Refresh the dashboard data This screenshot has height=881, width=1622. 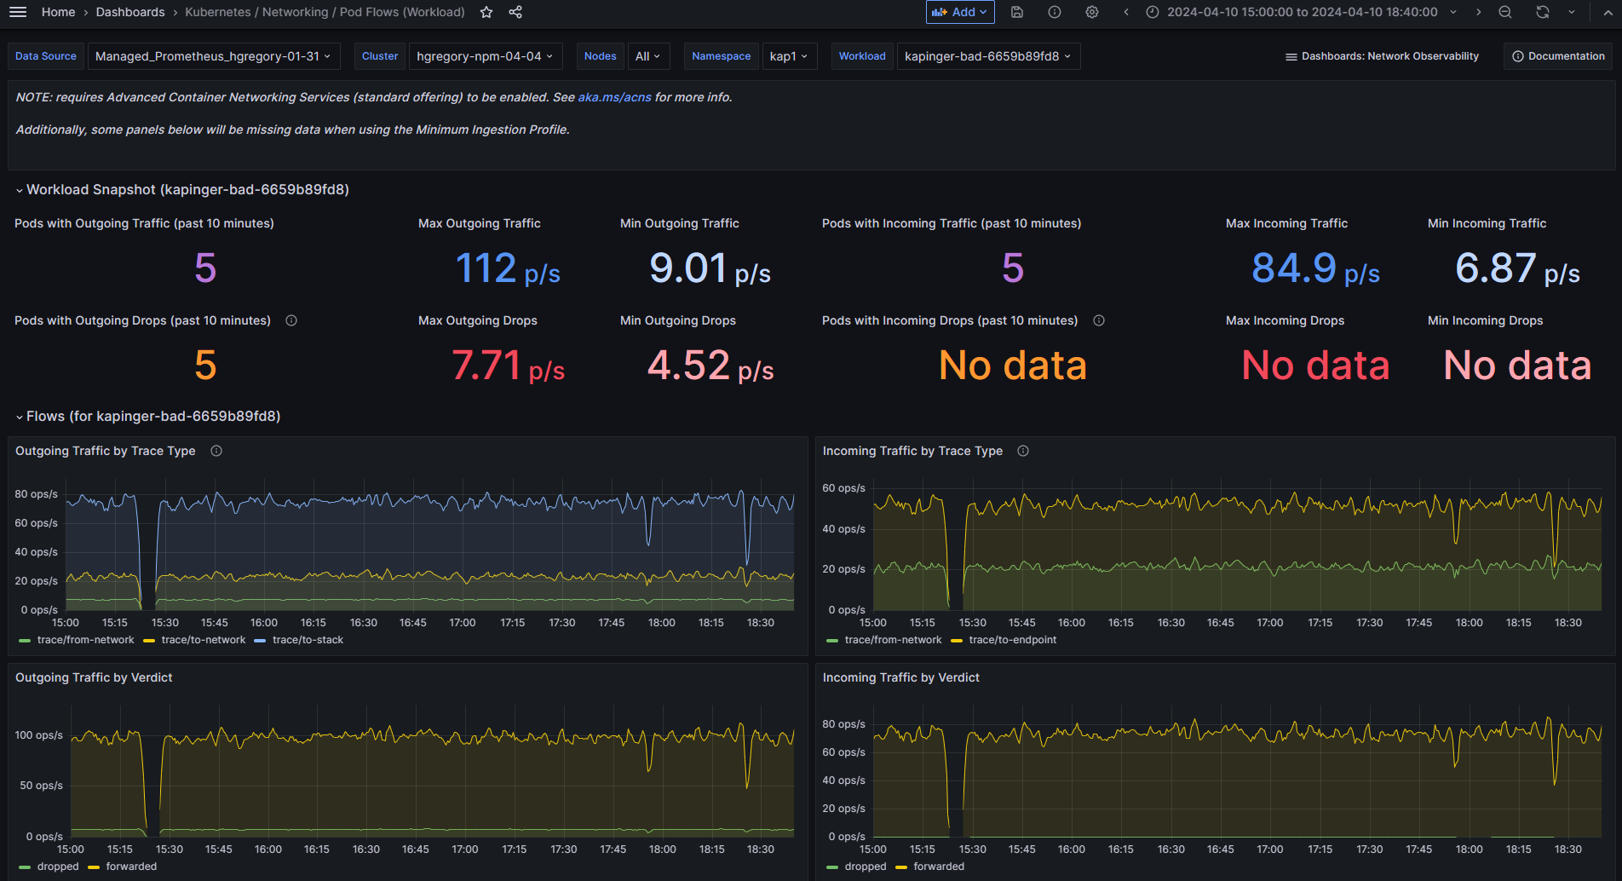(x=1543, y=12)
